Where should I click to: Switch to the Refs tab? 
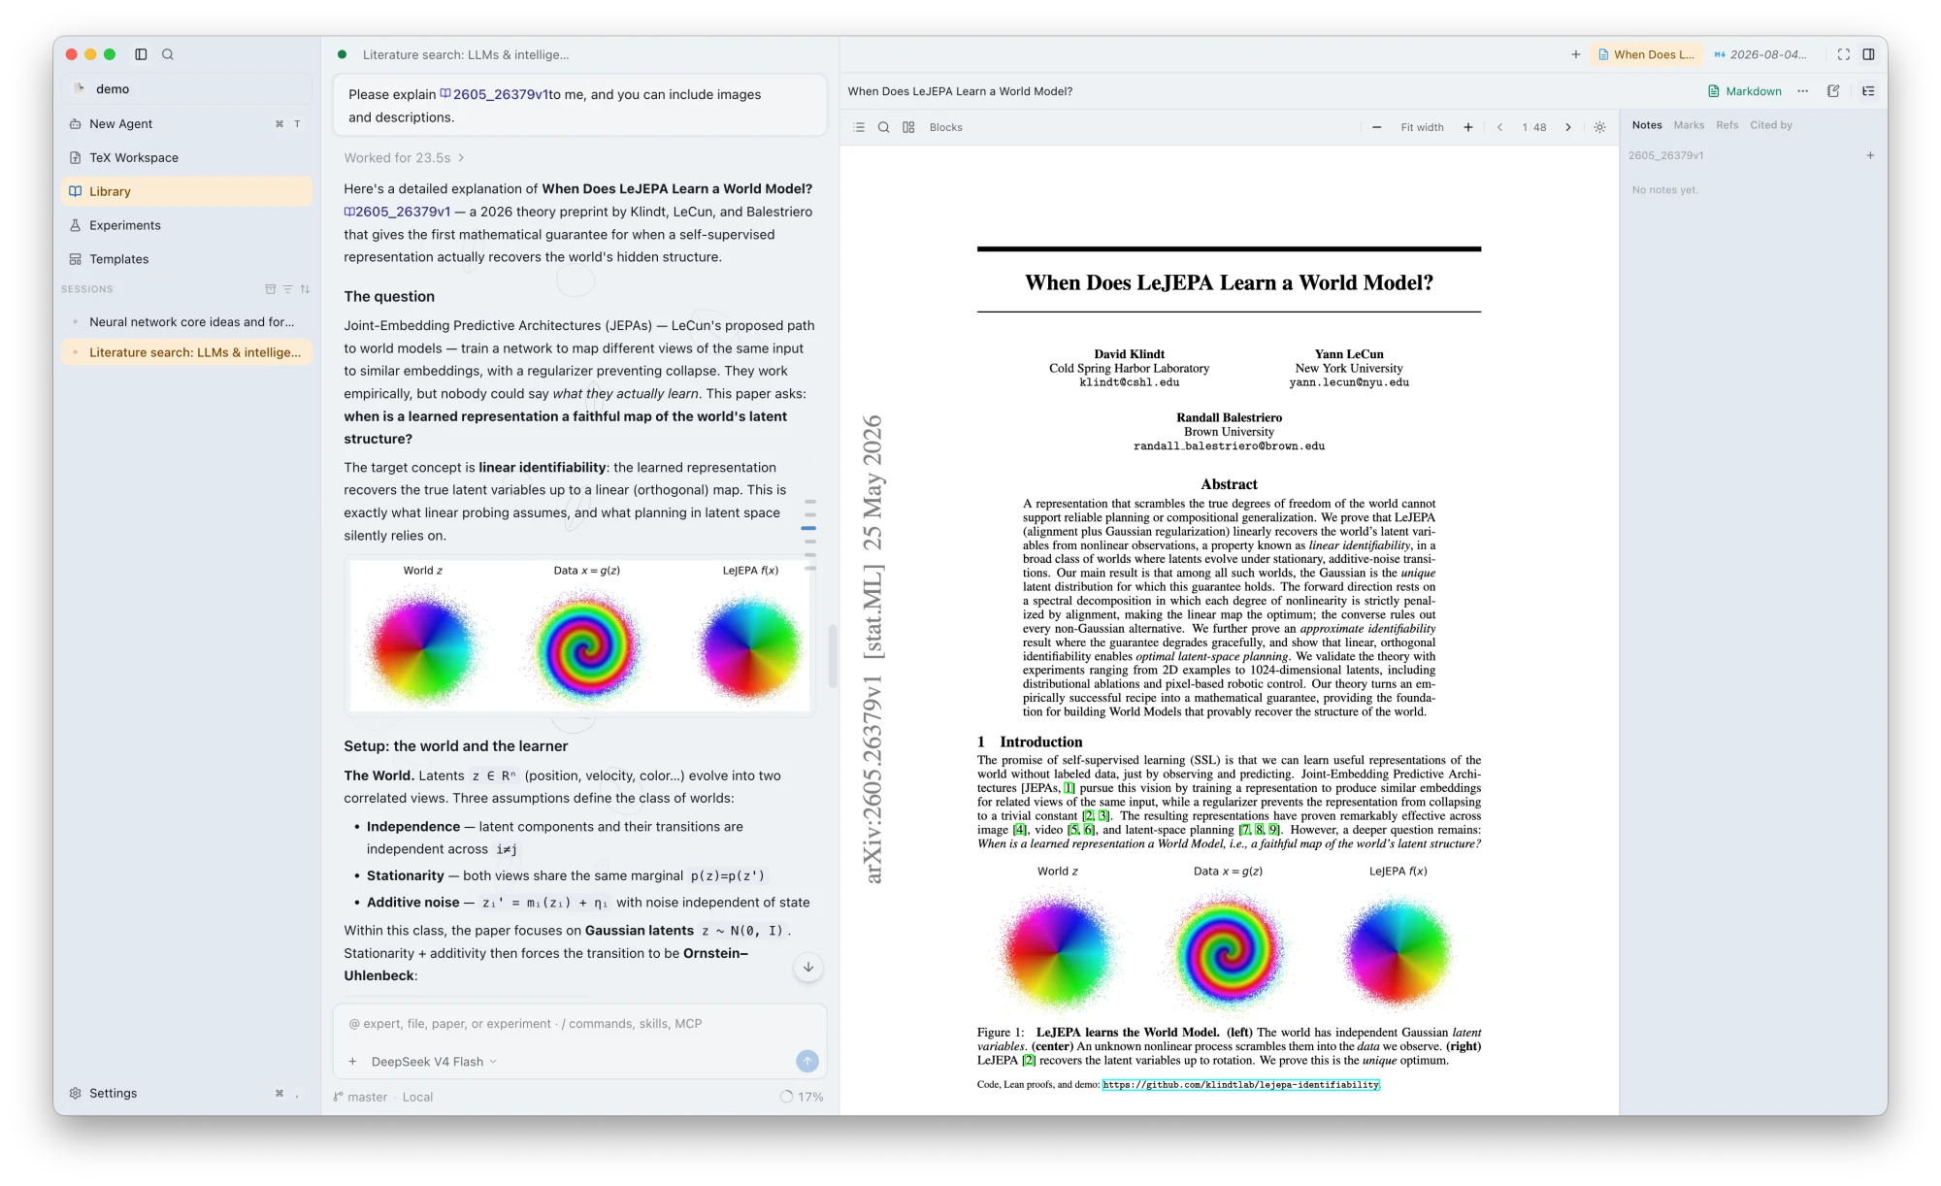(1727, 125)
